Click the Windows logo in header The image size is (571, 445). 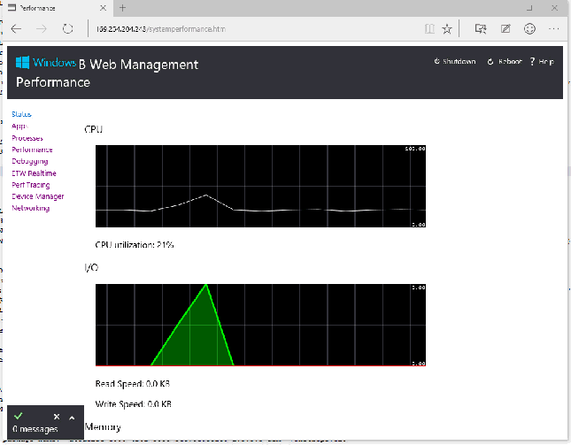pyautogui.click(x=22, y=62)
